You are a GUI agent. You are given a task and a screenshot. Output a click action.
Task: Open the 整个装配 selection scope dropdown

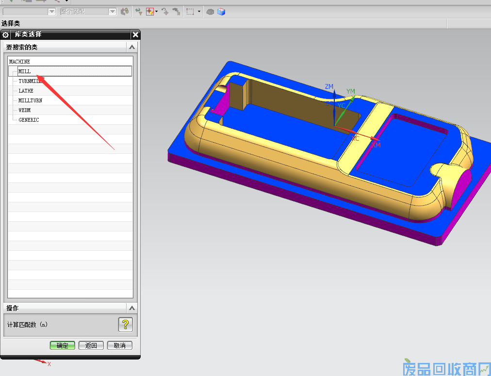(x=112, y=12)
